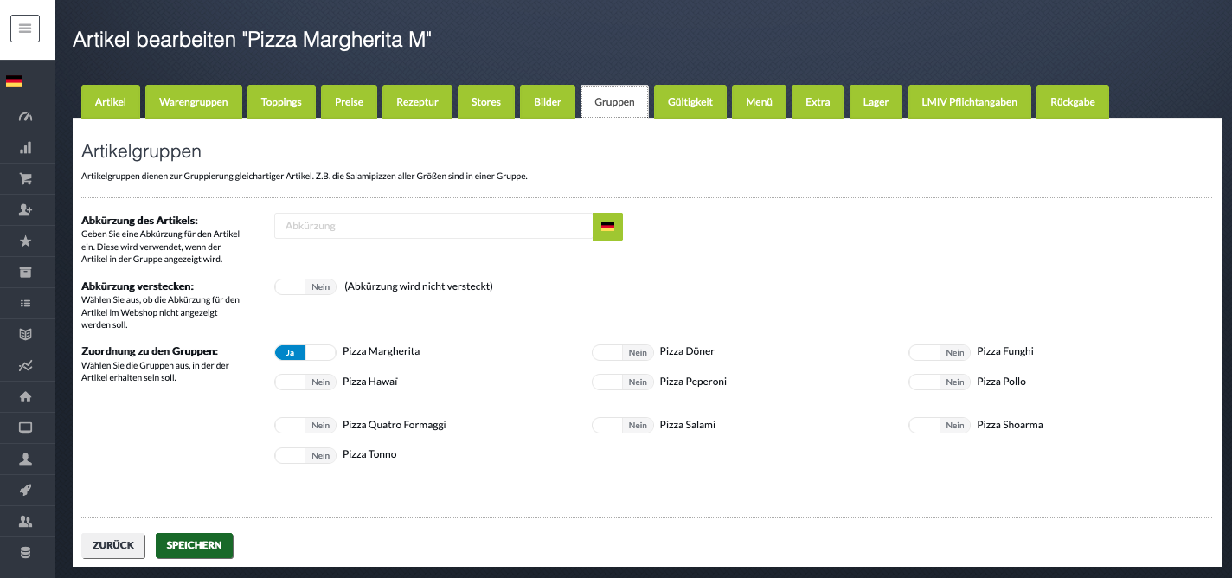Viewport: 1232px width, 578px height.
Task: Open the Warengruppen tab
Action: (194, 101)
